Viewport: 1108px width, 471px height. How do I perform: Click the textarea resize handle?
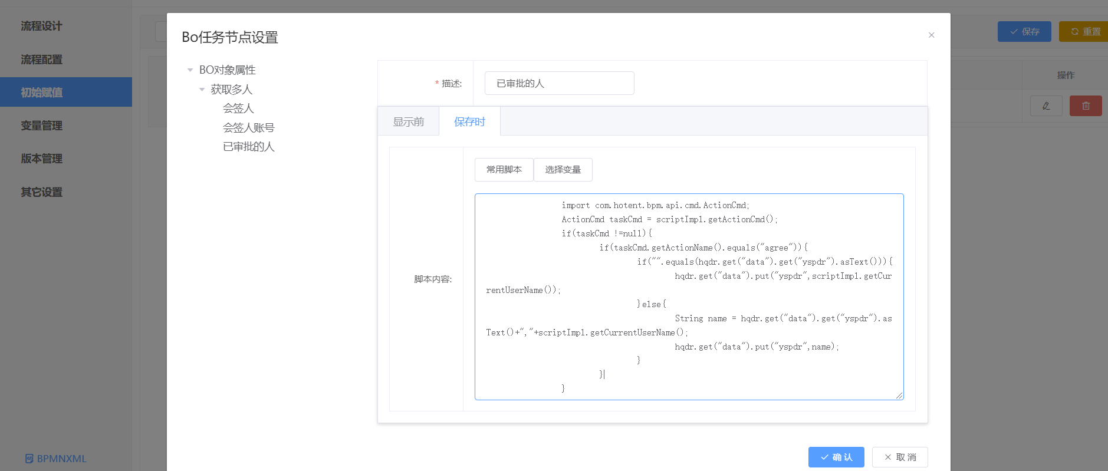[x=899, y=396]
